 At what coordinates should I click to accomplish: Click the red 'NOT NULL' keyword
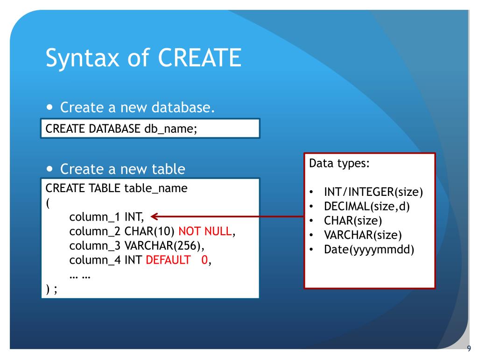coord(205,231)
